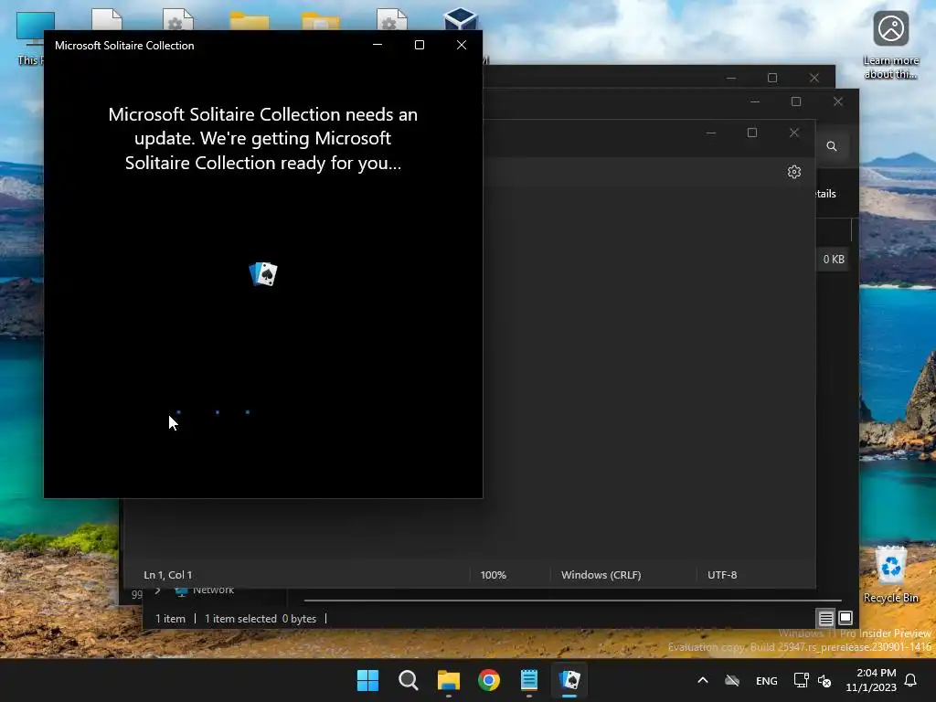Switch File Explorer to details view
This screenshot has width=936, height=702.
point(825,619)
